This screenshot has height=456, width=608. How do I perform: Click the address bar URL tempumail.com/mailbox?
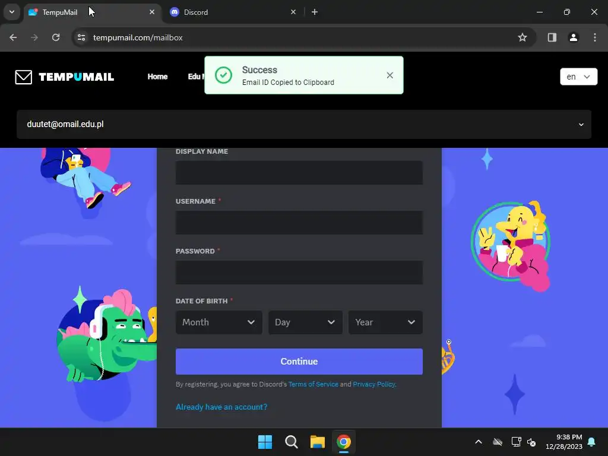pyautogui.click(x=138, y=37)
